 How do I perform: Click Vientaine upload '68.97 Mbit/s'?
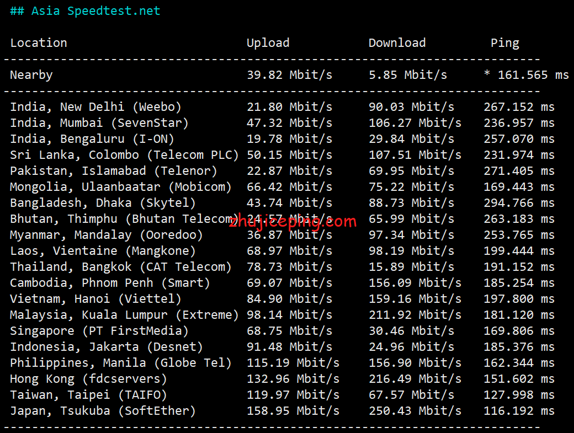(290, 251)
